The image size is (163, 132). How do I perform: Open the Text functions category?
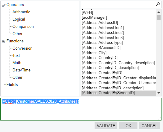pos(16,56)
